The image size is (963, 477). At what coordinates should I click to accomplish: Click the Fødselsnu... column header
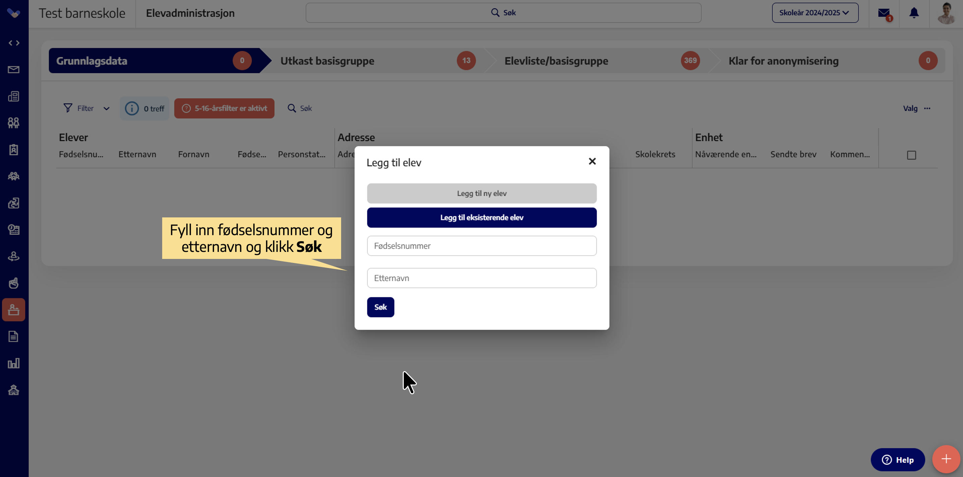[x=81, y=154]
